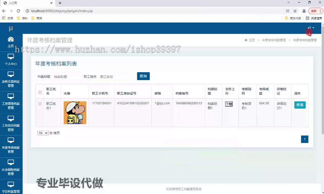The image size is (324, 194).
Task: Click the 下载 file download button
Action: click(229, 104)
